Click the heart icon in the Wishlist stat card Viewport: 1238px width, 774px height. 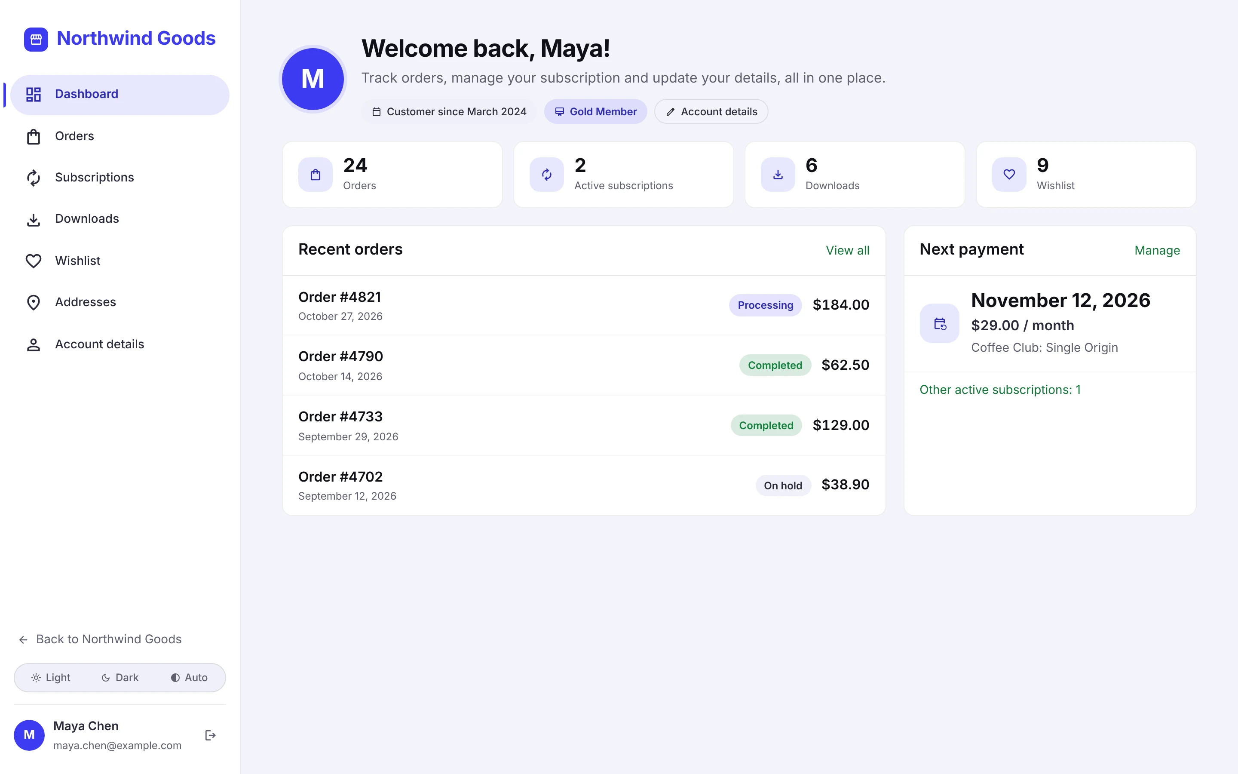tap(1009, 175)
